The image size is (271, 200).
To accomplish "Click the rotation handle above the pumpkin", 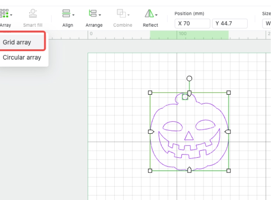I will point(189,78).
